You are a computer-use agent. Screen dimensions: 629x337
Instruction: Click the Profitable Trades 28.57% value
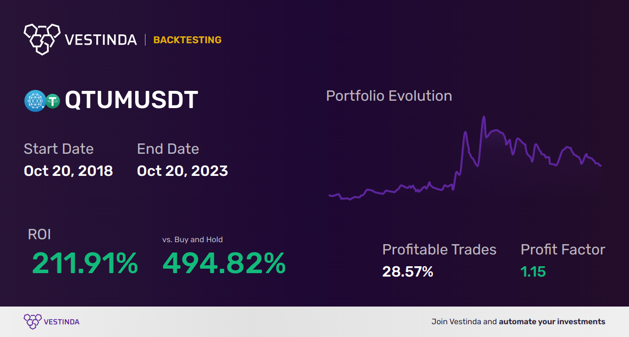coord(408,272)
